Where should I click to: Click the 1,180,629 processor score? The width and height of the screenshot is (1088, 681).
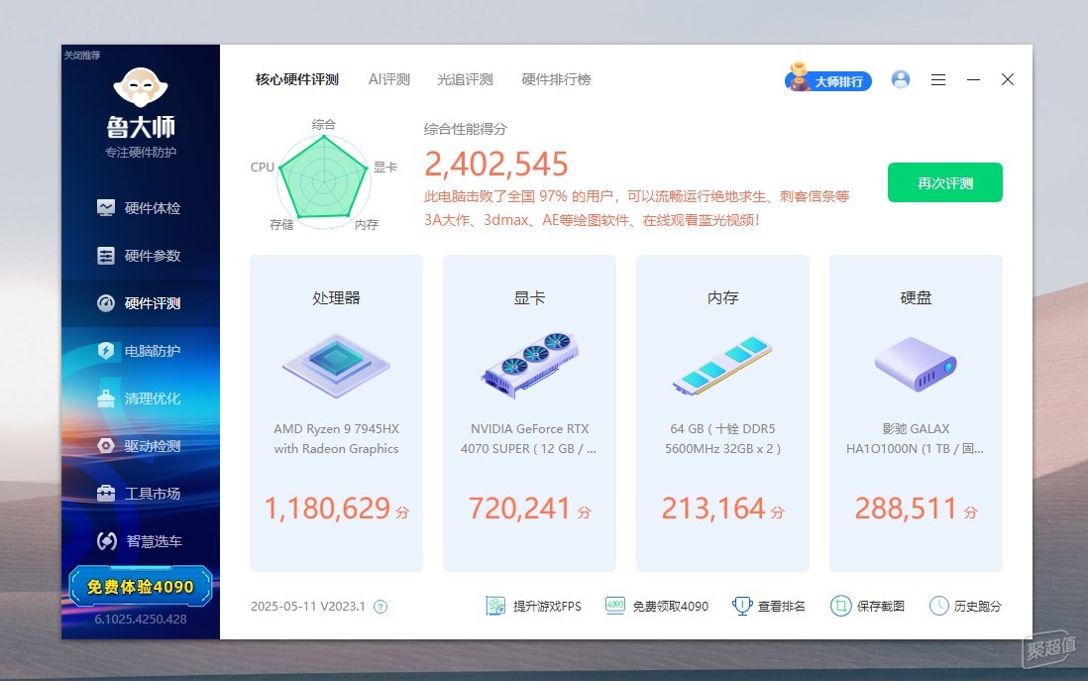[x=328, y=509]
